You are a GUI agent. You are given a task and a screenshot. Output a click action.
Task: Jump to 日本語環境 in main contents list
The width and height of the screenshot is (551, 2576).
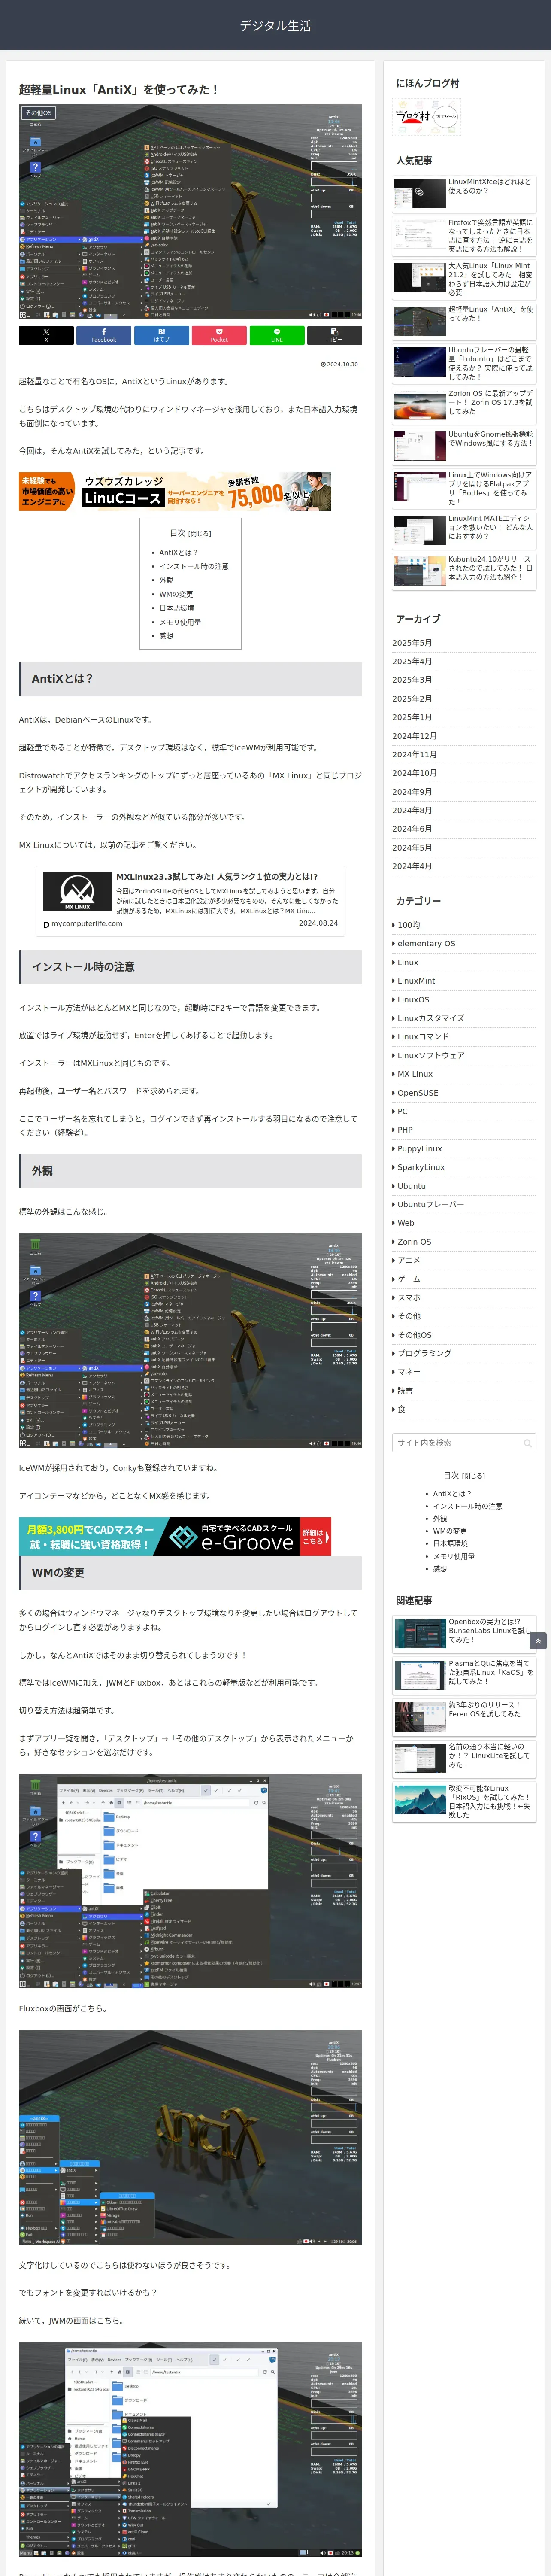[176, 608]
